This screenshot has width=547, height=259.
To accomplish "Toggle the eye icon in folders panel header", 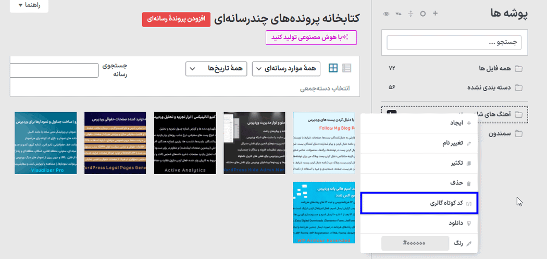I will (386, 14).
